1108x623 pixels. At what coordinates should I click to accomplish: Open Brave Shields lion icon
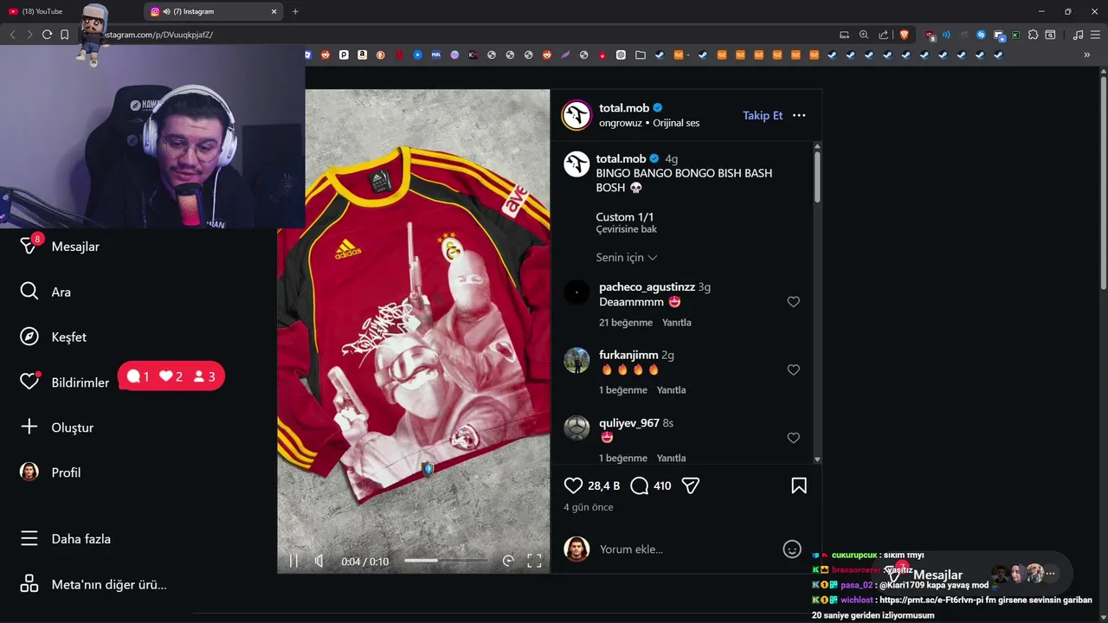pyautogui.click(x=905, y=35)
